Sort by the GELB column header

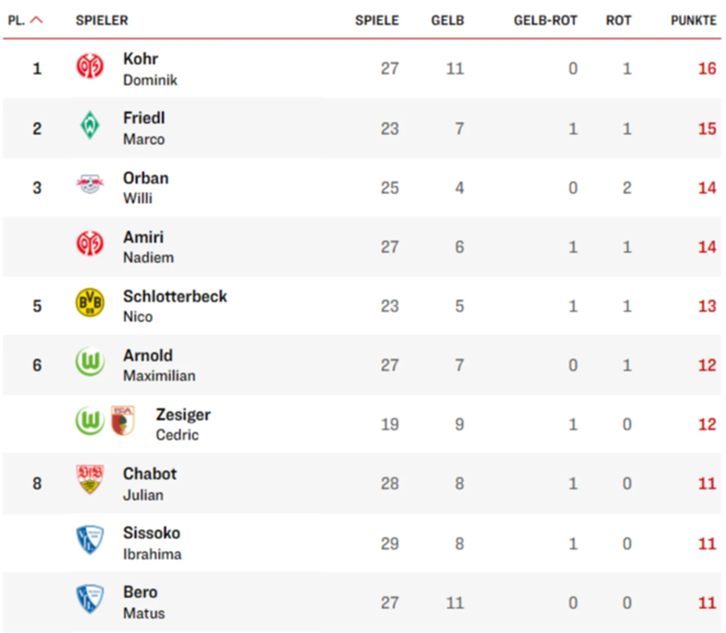(447, 20)
